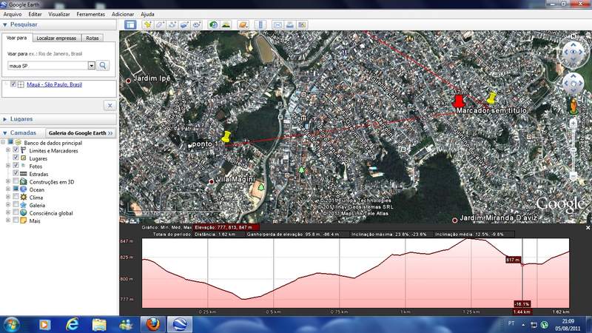Open Windows Explorer folder in taskbar
Image resolution: width=592 pixels, height=333 pixels.
[99, 325]
